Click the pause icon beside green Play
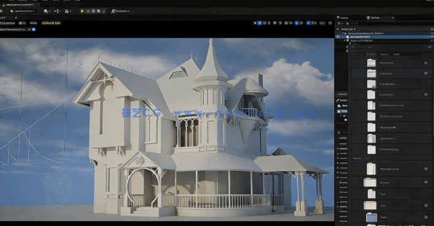 coord(88,11)
